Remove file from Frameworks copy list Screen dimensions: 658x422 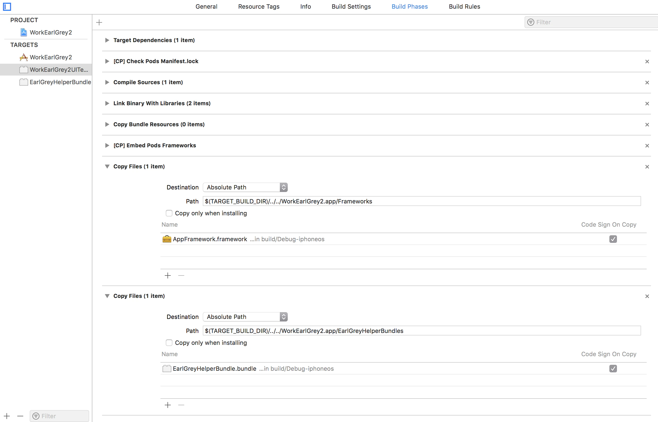[181, 275]
